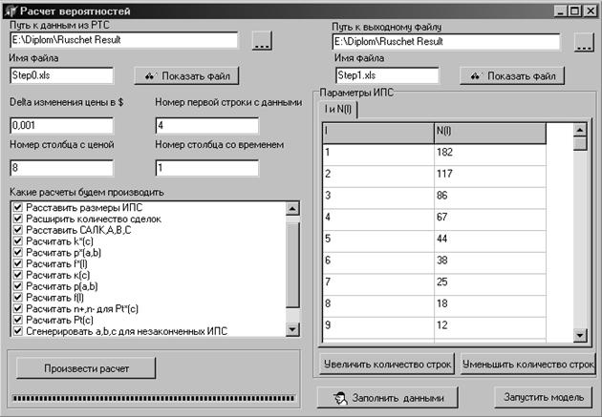Click the app icon in the title bar
The width and height of the screenshot is (602, 417).
click(x=10, y=11)
